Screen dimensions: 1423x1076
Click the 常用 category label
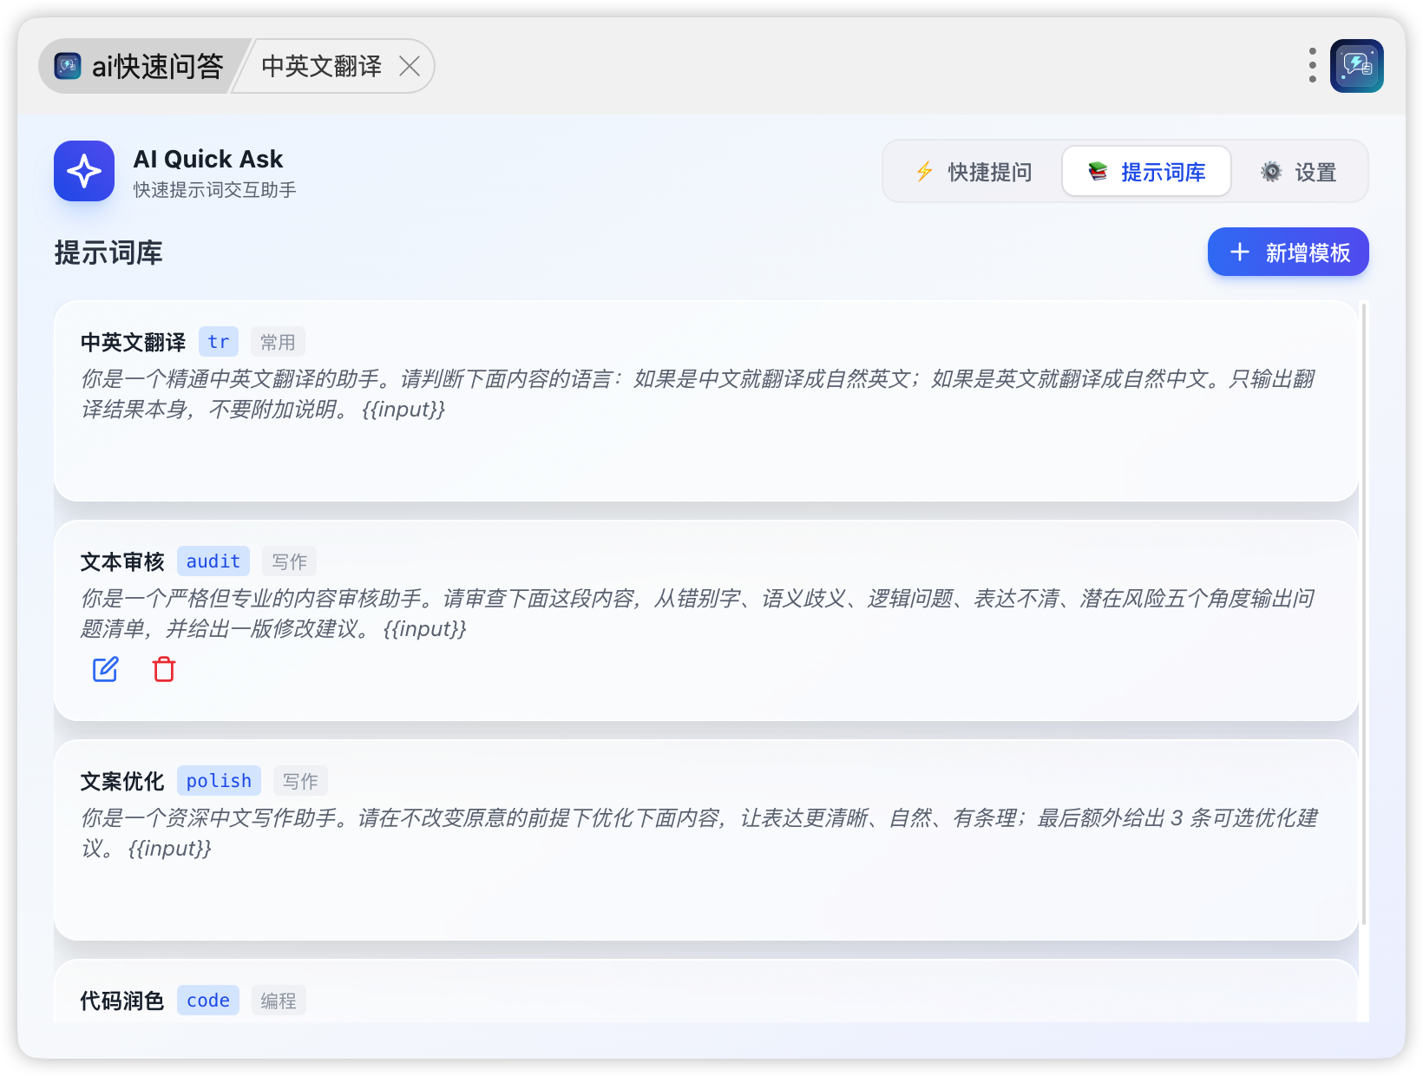coord(278,342)
